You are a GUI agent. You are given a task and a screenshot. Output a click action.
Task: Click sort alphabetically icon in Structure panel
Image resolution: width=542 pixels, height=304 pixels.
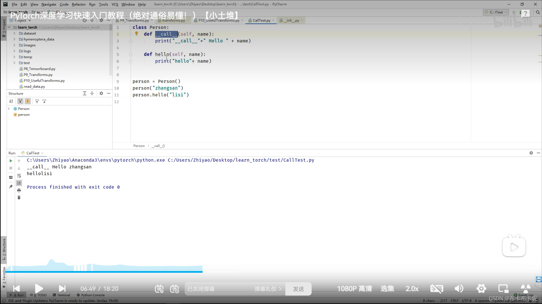click(x=11, y=101)
